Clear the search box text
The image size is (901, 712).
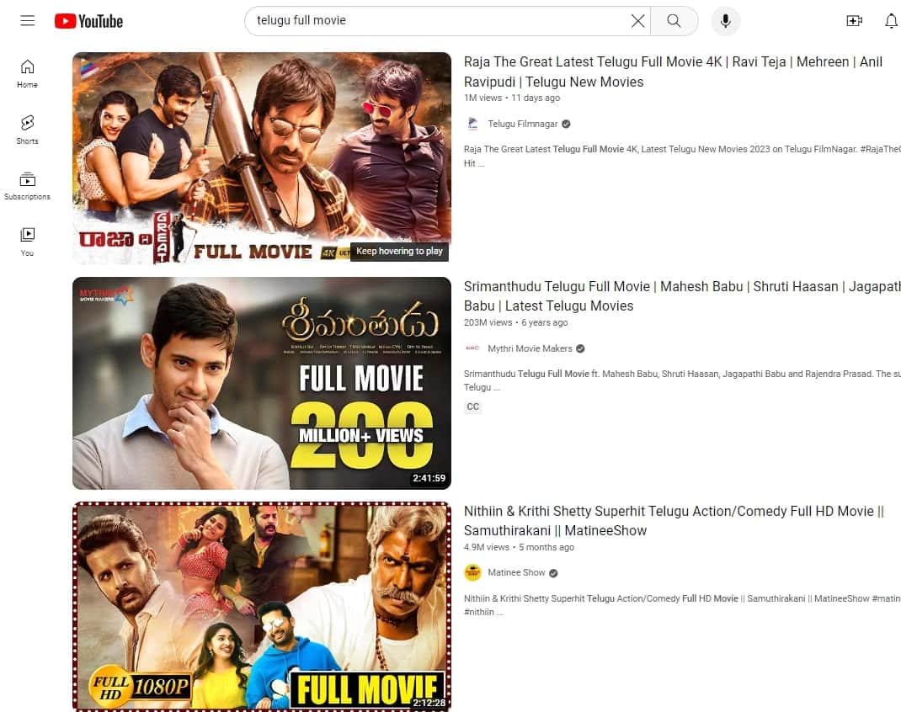(638, 21)
